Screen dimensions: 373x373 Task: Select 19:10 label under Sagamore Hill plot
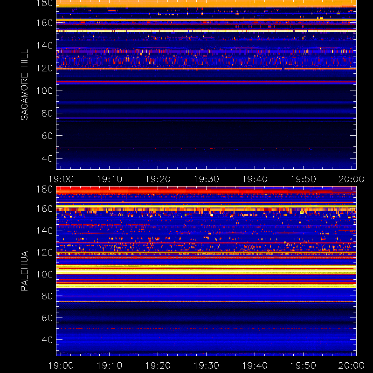[110, 179]
